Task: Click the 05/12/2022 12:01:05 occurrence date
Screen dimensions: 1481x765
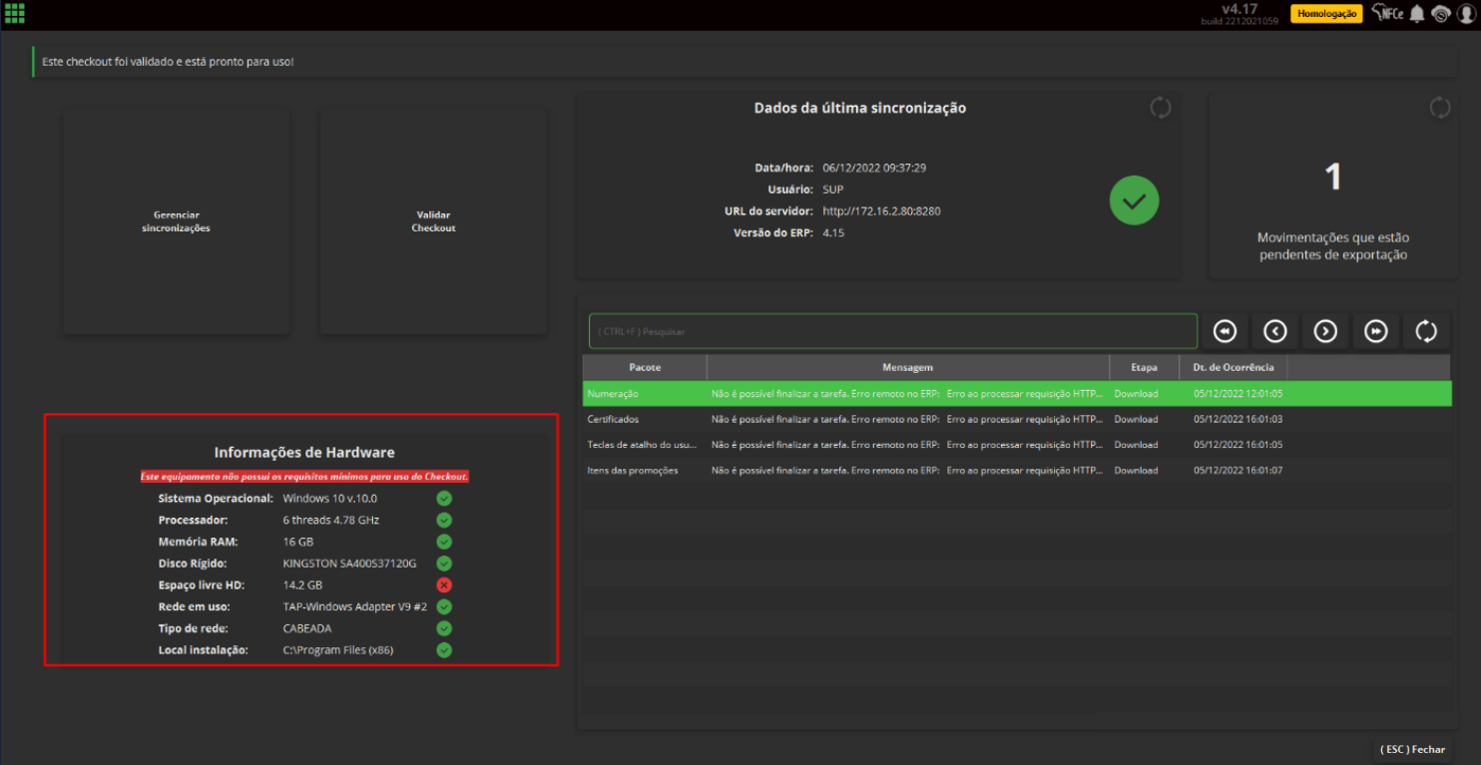Action: pyautogui.click(x=1237, y=394)
